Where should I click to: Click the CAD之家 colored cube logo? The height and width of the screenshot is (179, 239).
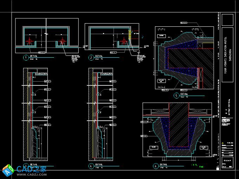[x=8, y=170]
